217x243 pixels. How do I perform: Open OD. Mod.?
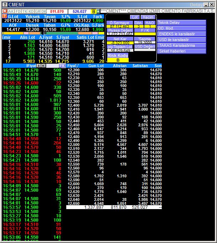[182, 28]
